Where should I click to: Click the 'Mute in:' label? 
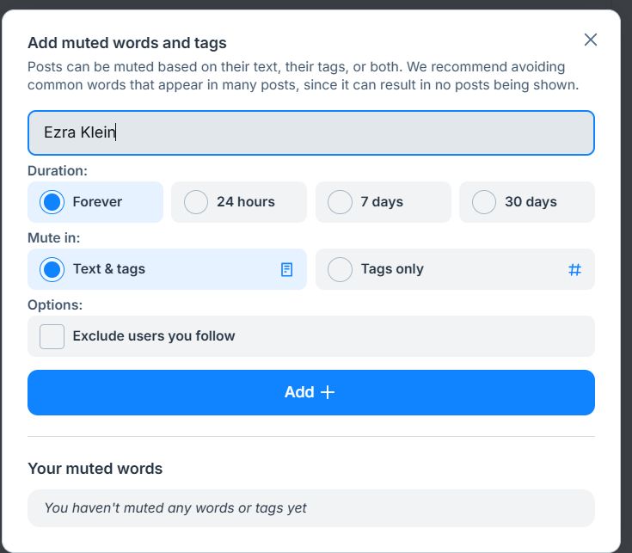[x=53, y=238]
